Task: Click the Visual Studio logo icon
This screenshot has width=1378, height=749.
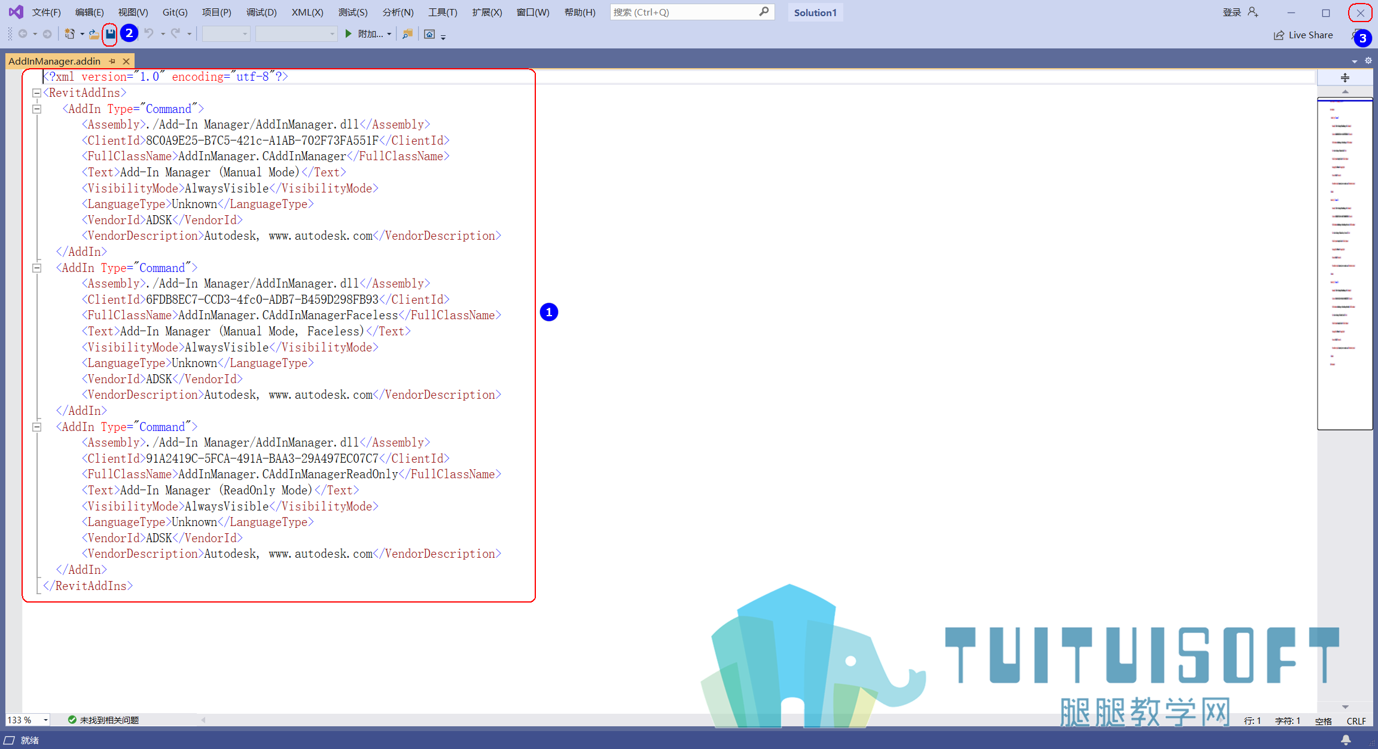Action: [x=16, y=12]
